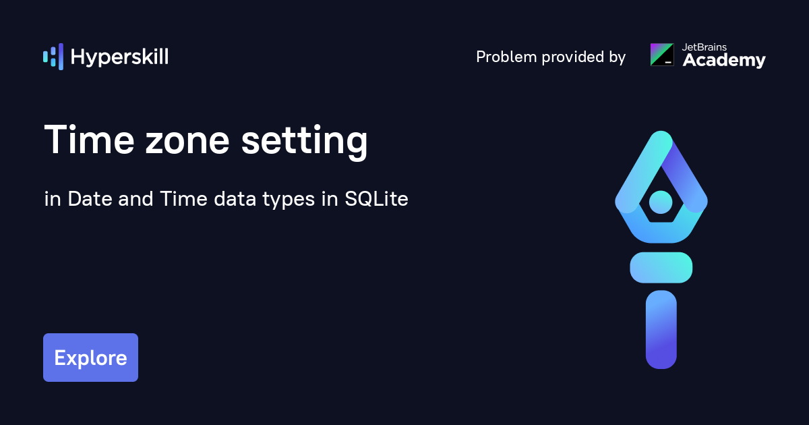Viewport: 809px width, 425px height.
Task: Click the JetBrains square logo icon
Action: click(x=661, y=55)
